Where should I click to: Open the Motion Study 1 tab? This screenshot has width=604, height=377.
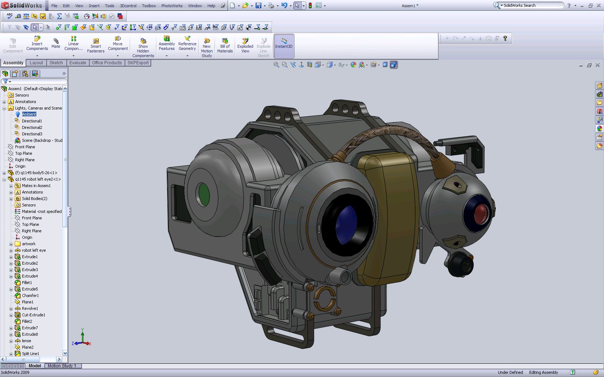(x=62, y=366)
